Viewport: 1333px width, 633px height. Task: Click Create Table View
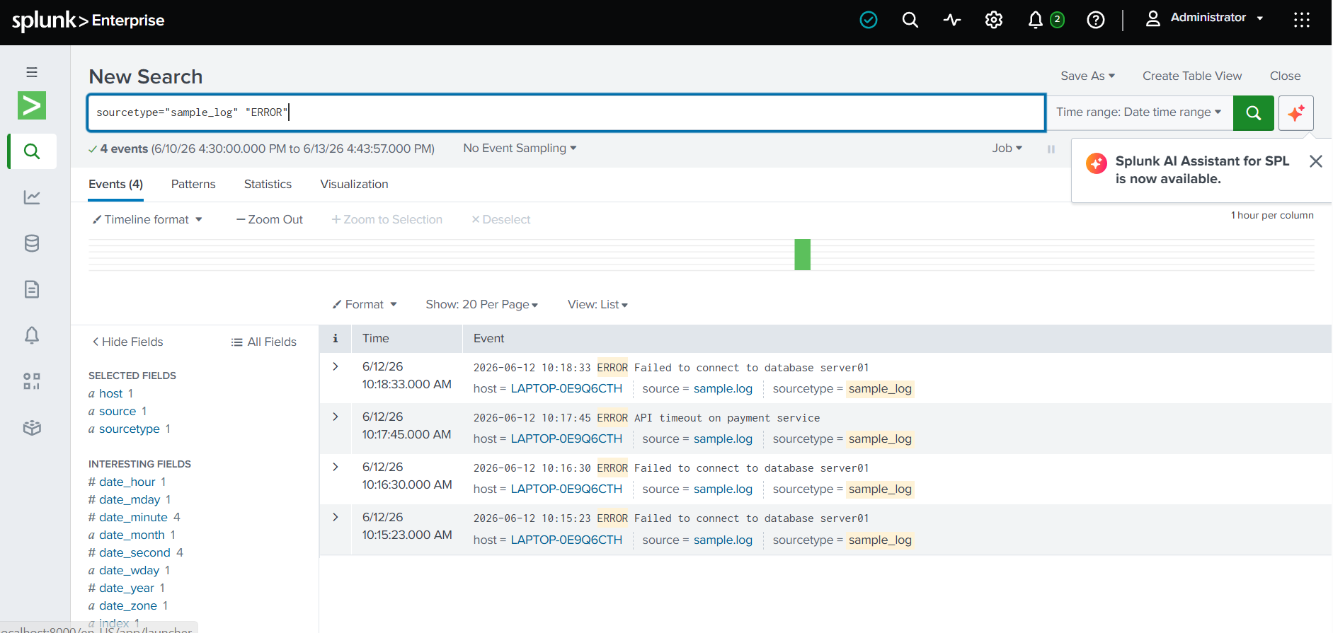click(1192, 76)
